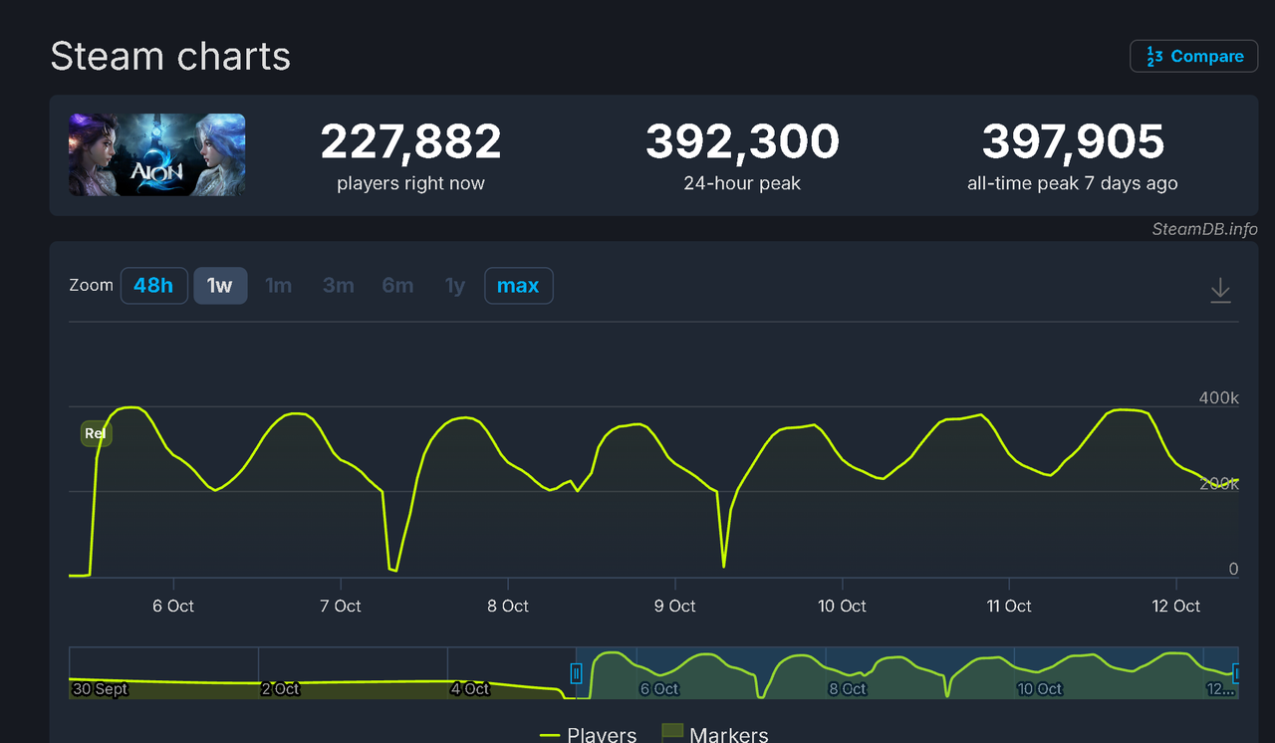Click the 9 Oct x-axis label
The height and width of the screenshot is (743, 1275).
pyautogui.click(x=675, y=606)
